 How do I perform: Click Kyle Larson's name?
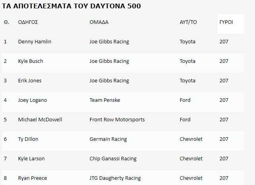pyautogui.click(x=31, y=159)
